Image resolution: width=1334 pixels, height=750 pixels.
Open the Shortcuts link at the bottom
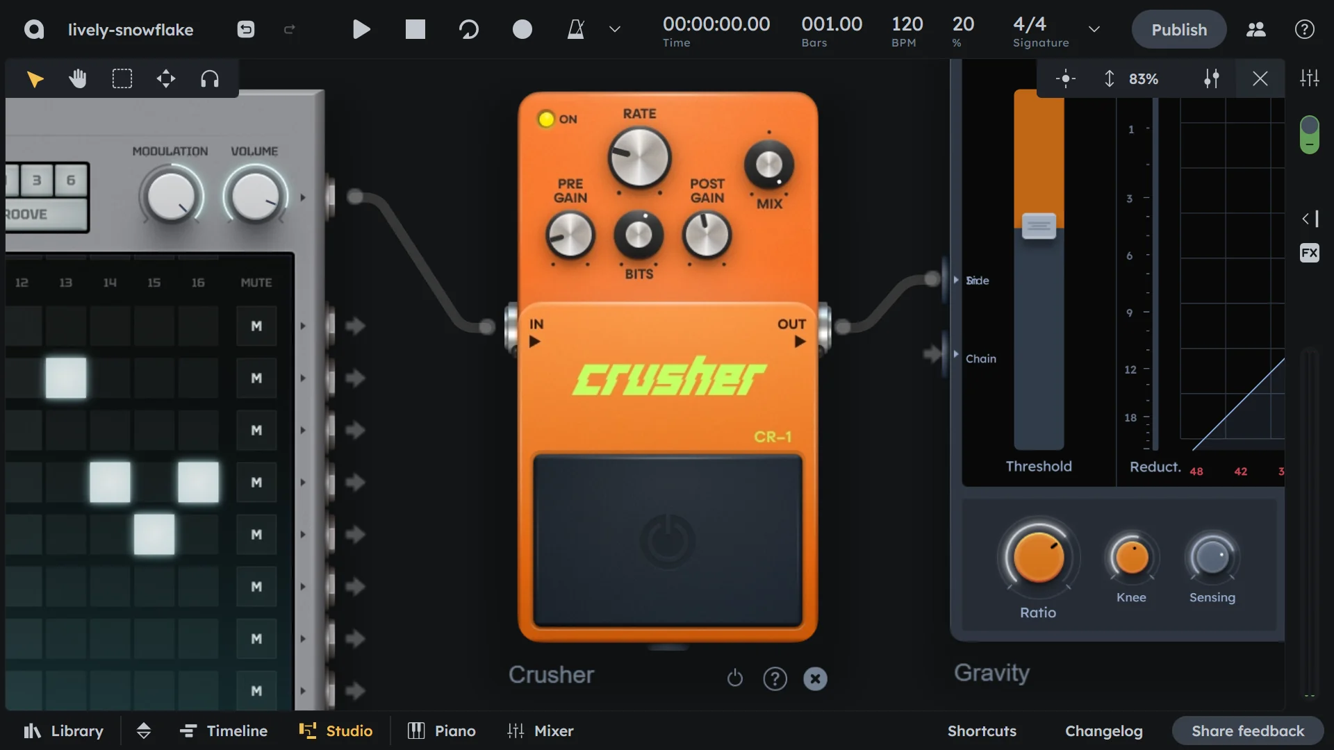(x=982, y=731)
